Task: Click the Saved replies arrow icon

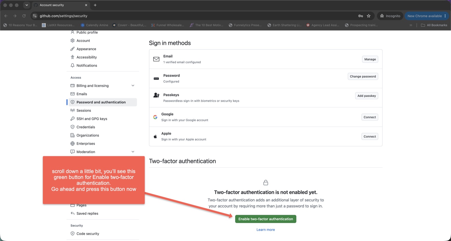Action: click(x=72, y=213)
